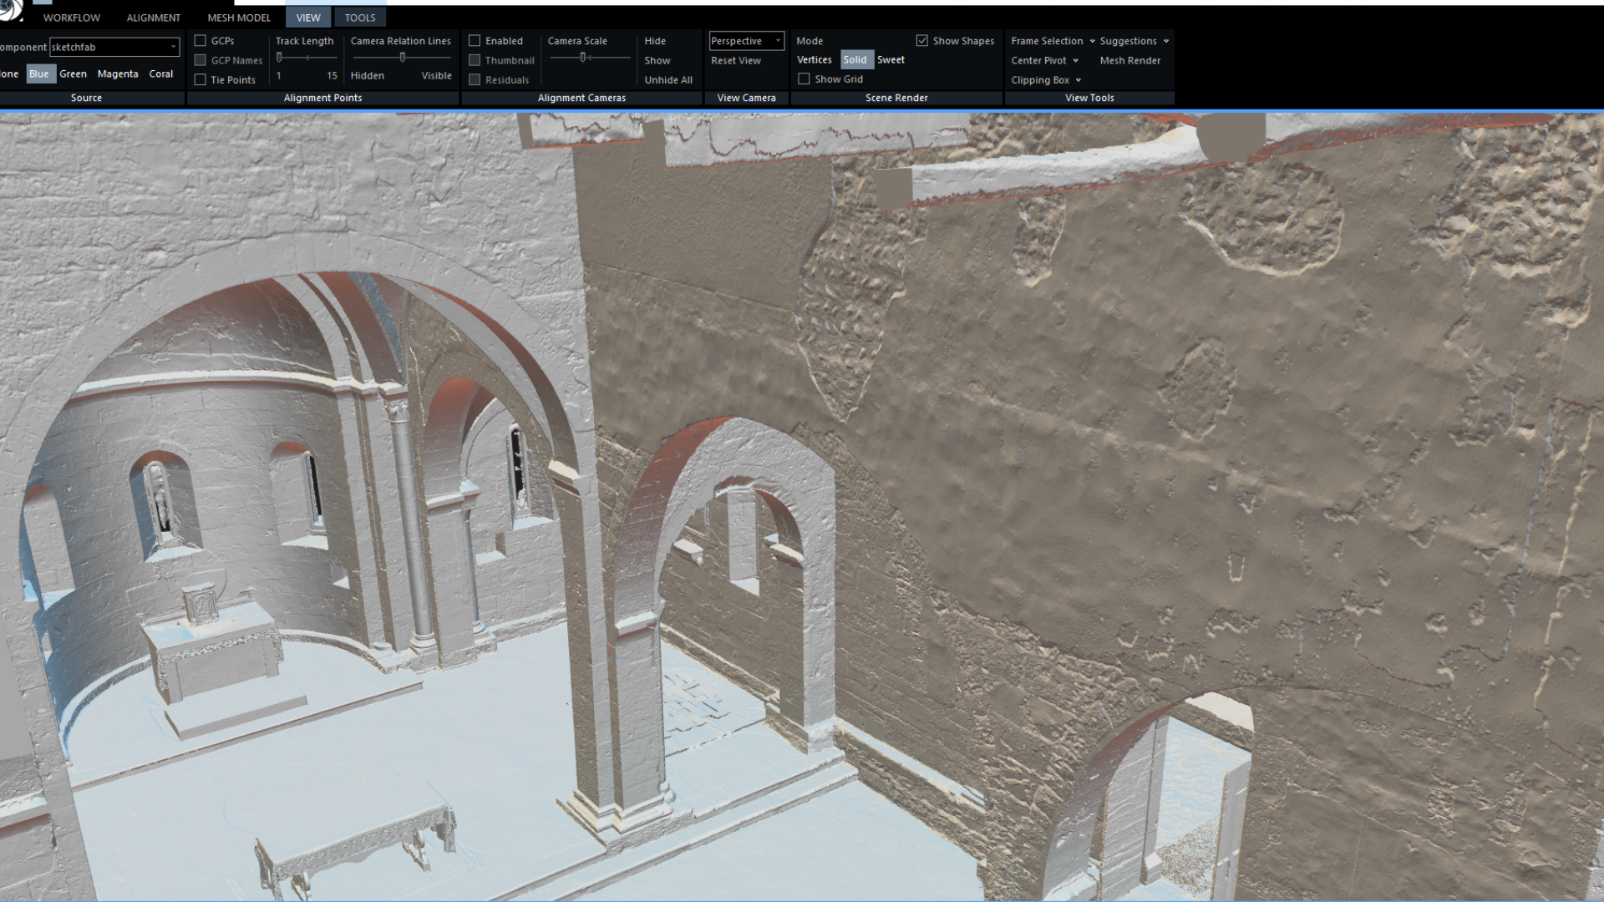The height and width of the screenshot is (902, 1604).
Task: Switch to the MESH MODEL tab
Action: [x=239, y=18]
